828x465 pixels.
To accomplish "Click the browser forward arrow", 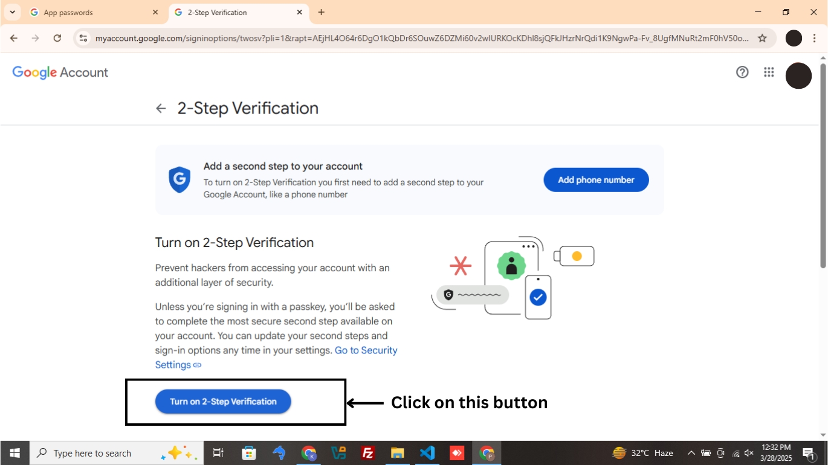I will 35,38.
